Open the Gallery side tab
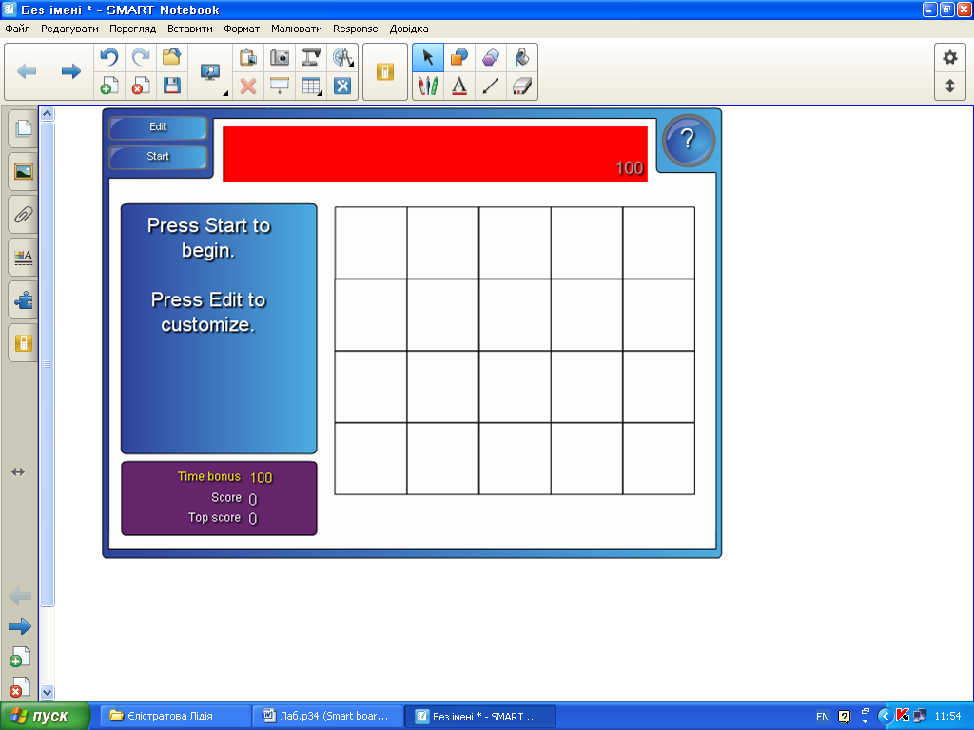 (23, 171)
